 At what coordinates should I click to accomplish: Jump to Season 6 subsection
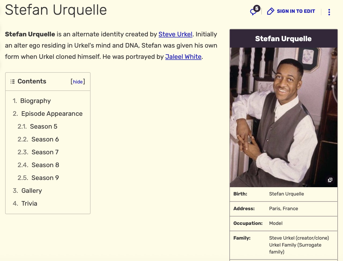pos(45,139)
